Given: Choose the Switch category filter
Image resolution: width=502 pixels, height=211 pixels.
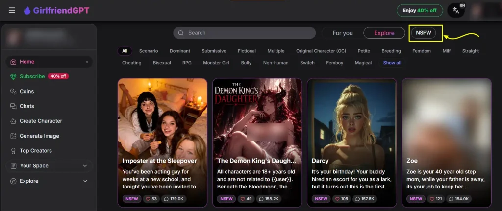Looking at the screenshot, I should pyautogui.click(x=307, y=63).
